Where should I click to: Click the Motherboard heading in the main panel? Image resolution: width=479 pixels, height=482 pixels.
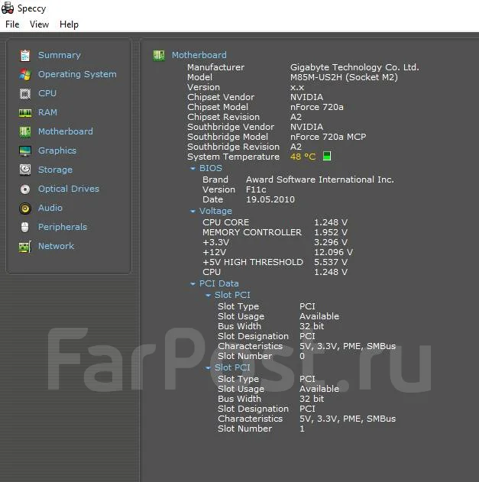pyautogui.click(x=199, y=55)
